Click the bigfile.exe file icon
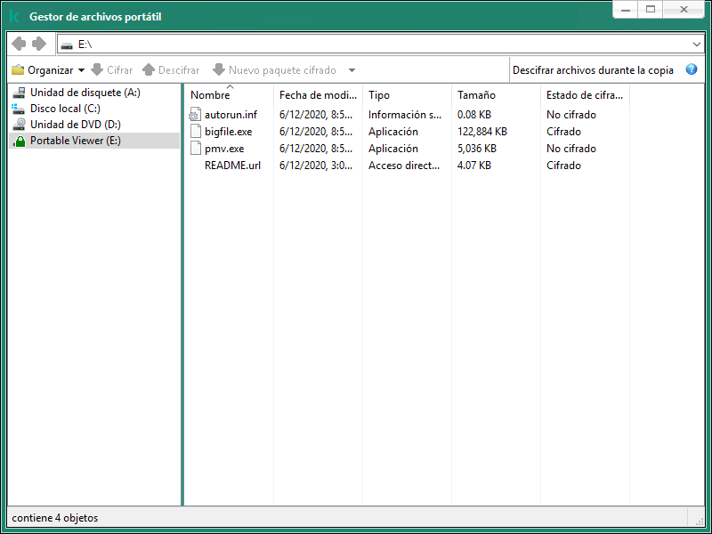This screenshot has height=534, width=712. click(x=197, y=132)
